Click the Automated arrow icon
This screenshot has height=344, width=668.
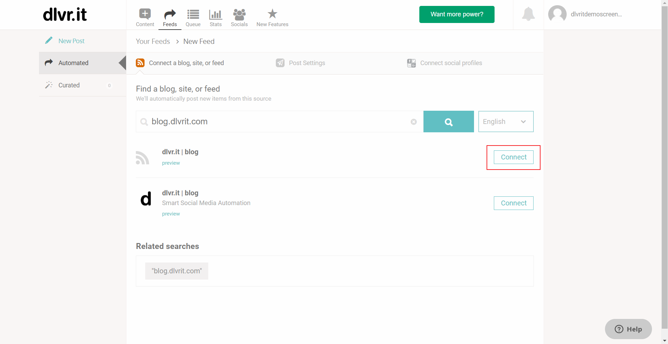[x=49, y=62]
